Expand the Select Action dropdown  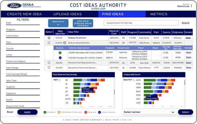[x=149, y=112]
